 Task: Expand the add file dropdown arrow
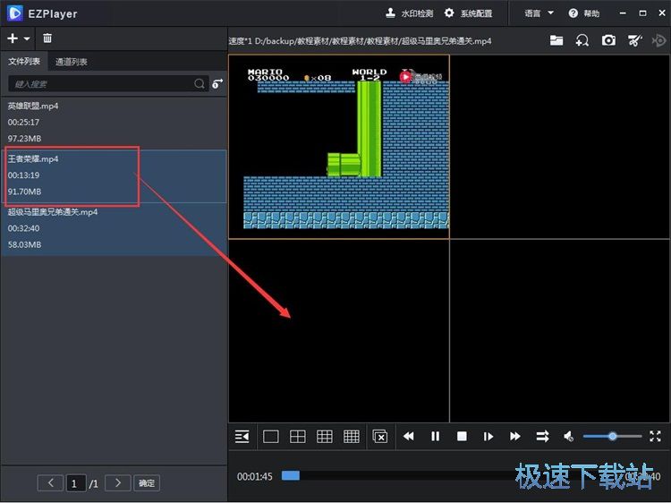coord(27,39)
